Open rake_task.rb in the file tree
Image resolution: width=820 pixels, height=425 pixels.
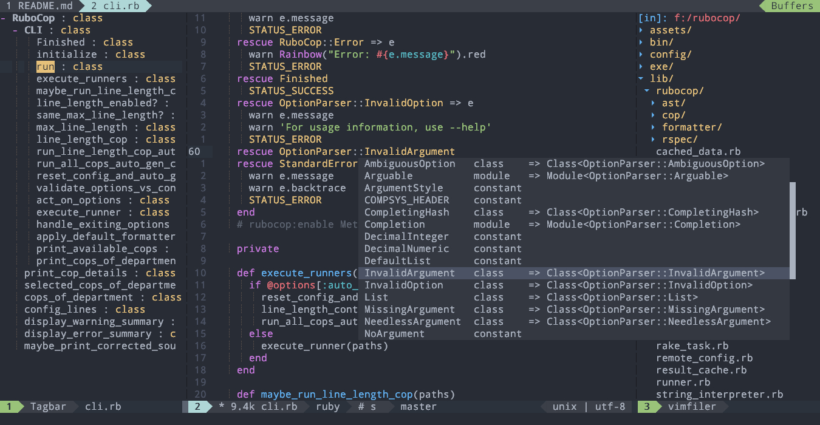point(692,346)
